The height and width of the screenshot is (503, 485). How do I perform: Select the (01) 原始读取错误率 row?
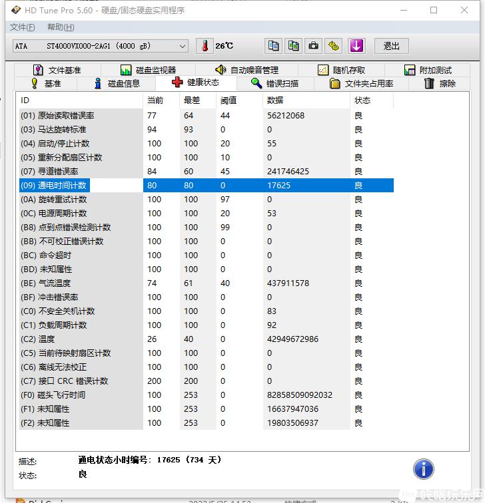coord(207,116)
